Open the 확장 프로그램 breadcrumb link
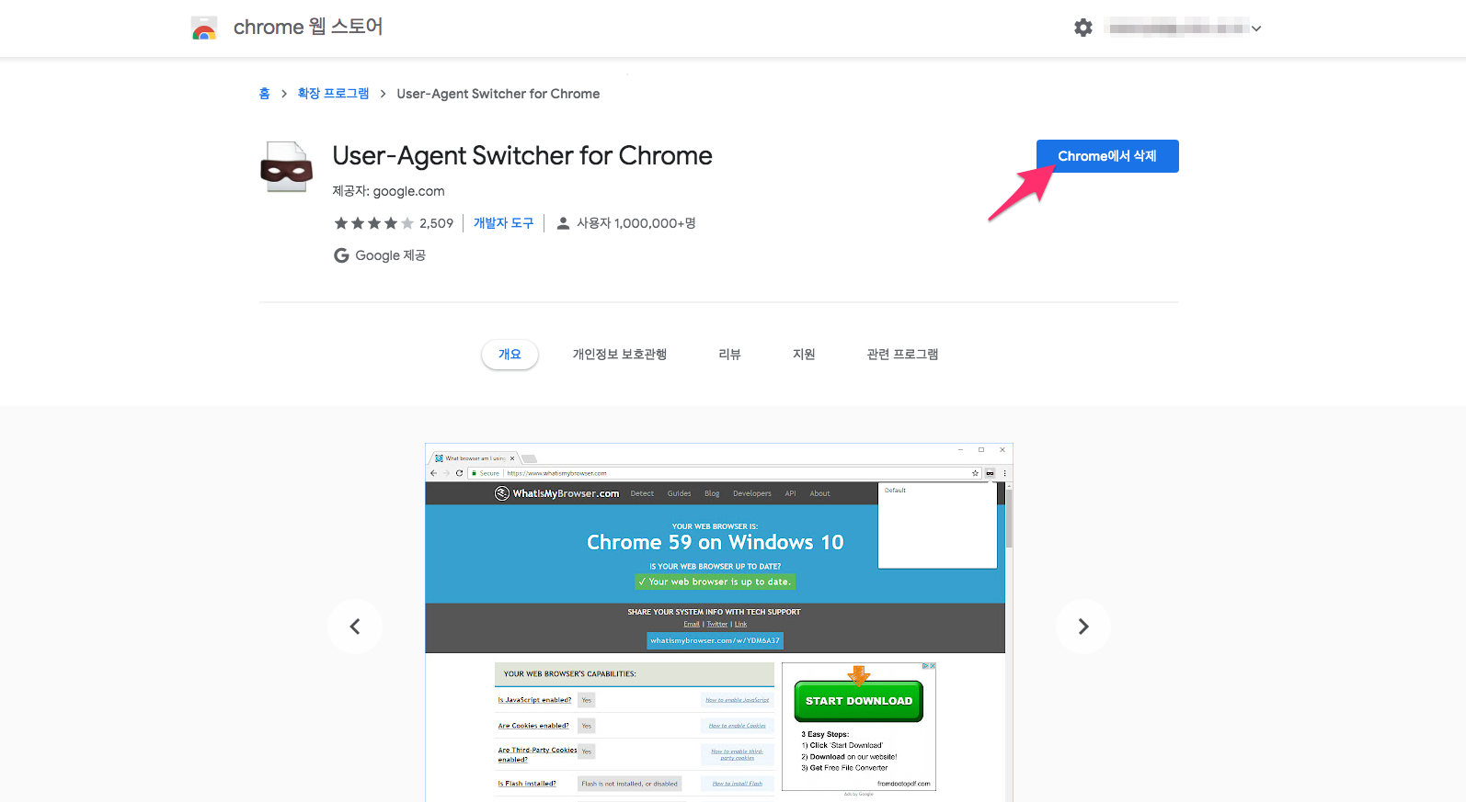 (x=333, y=94)
